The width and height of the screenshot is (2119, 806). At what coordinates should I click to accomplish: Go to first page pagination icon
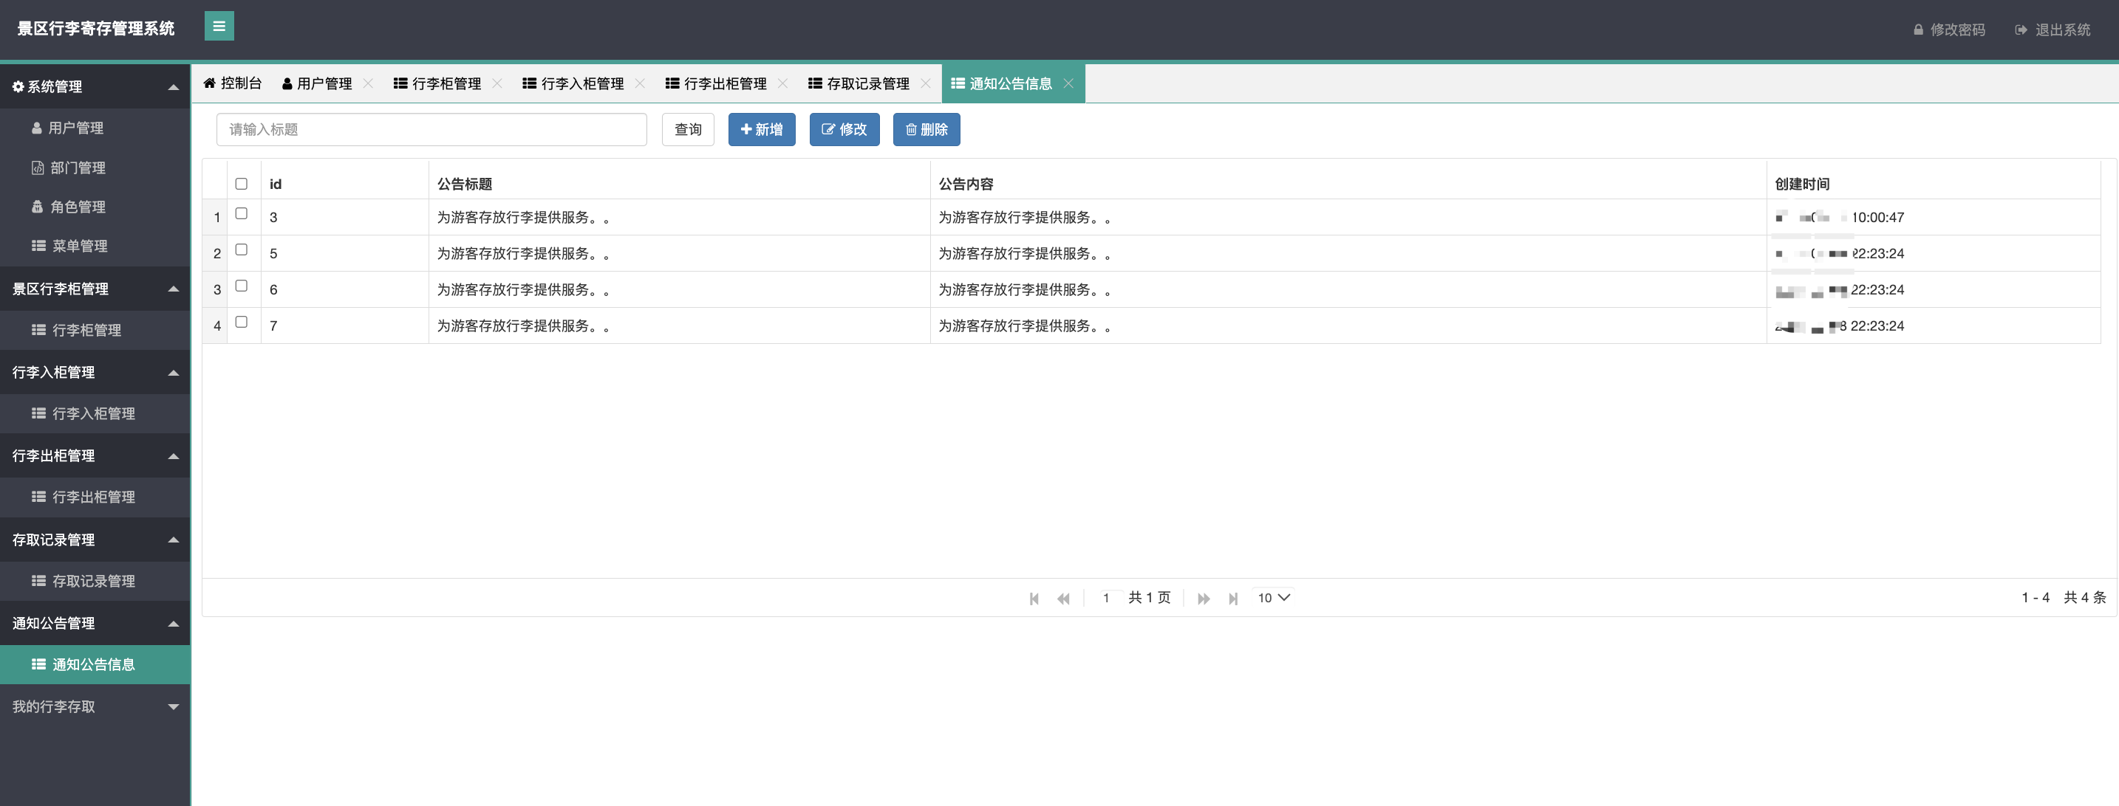coord(1034,598)
